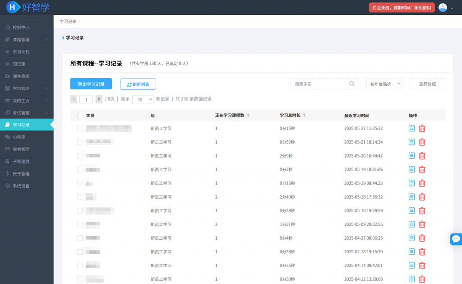
Task: Delete record dated 2025-05-21 18:14:34
Action: 422,142
